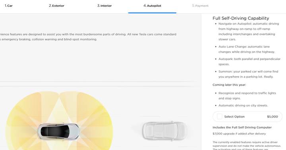This screenshot has height=150, width=286.
Task: Click the emergency braking description paragraph
Action: point(88,37)
